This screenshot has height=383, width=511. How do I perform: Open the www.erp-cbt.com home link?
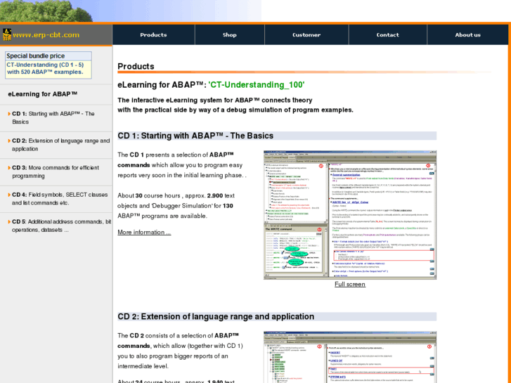pyautogui.click(x=46, y=35)
